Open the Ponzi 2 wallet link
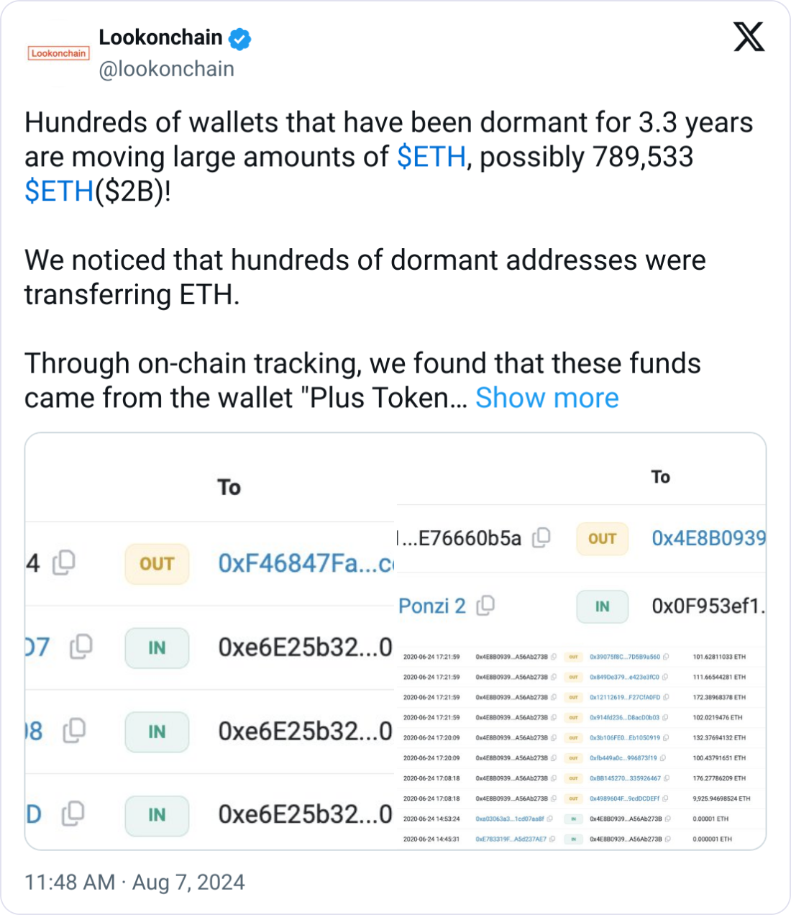Image resolution: width=791 pixels, height=915 pixels. click(x=432, y=606)
